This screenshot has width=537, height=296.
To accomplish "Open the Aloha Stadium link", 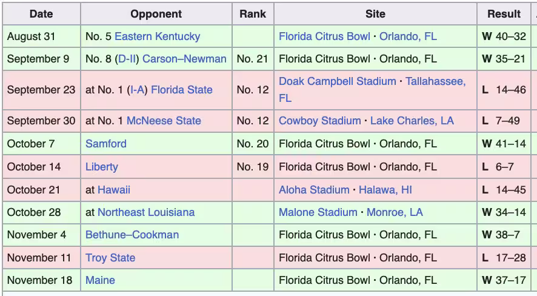I will [314, 190].
